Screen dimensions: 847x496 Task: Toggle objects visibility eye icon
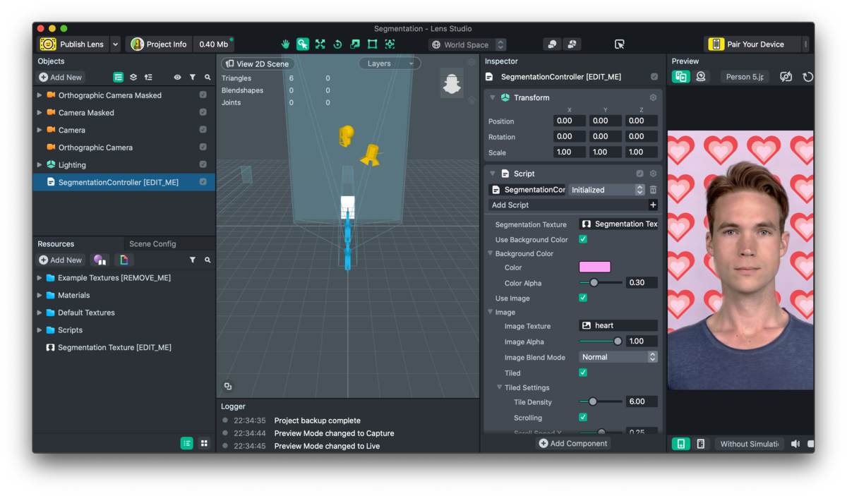[177, 77]
